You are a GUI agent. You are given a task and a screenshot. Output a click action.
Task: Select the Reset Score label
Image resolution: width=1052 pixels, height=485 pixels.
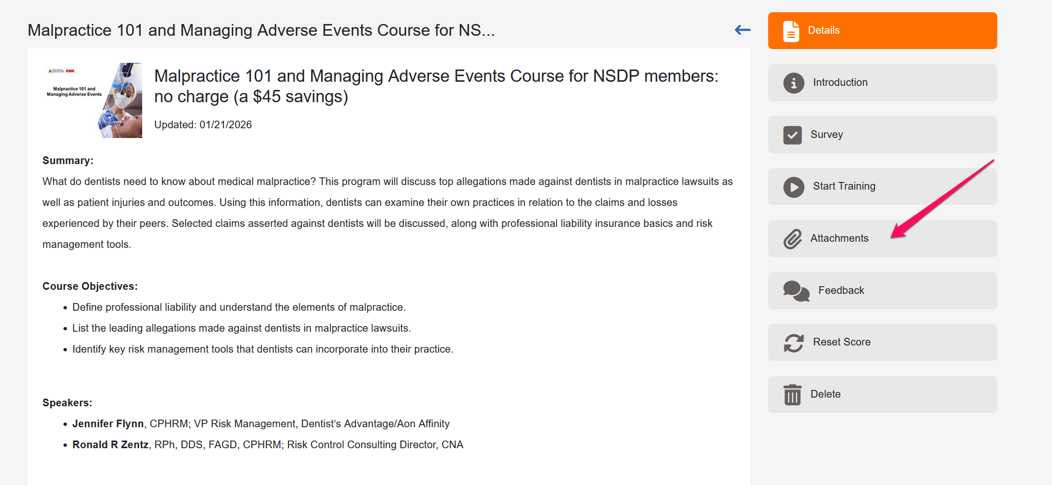(842, 342)
